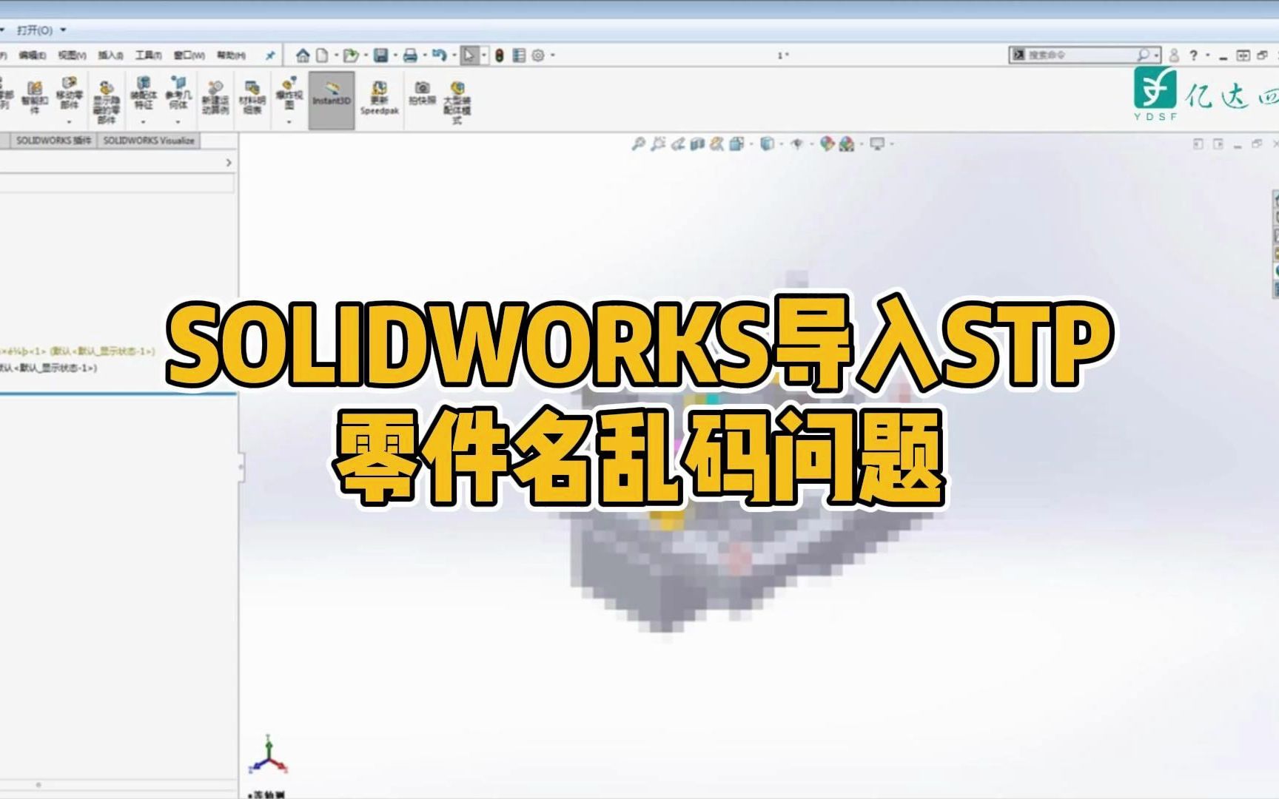Open the 窗口(W) menu

point(188,55)
